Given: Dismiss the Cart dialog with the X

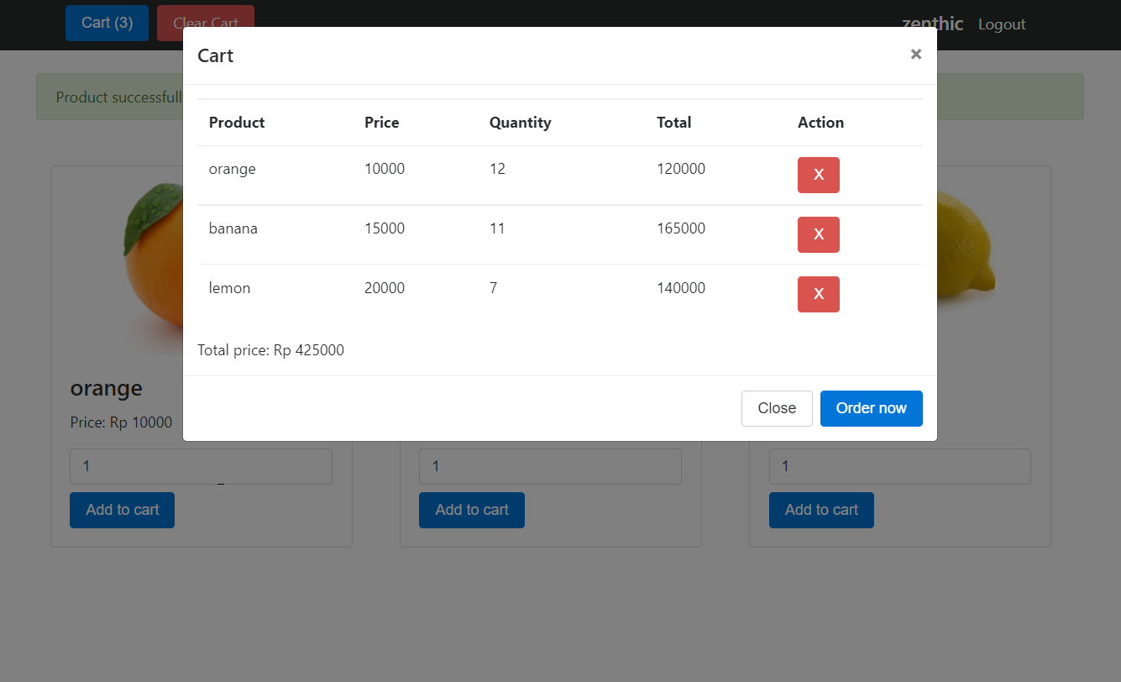Looking at the screenshot, I should click(x=915, y=54).
